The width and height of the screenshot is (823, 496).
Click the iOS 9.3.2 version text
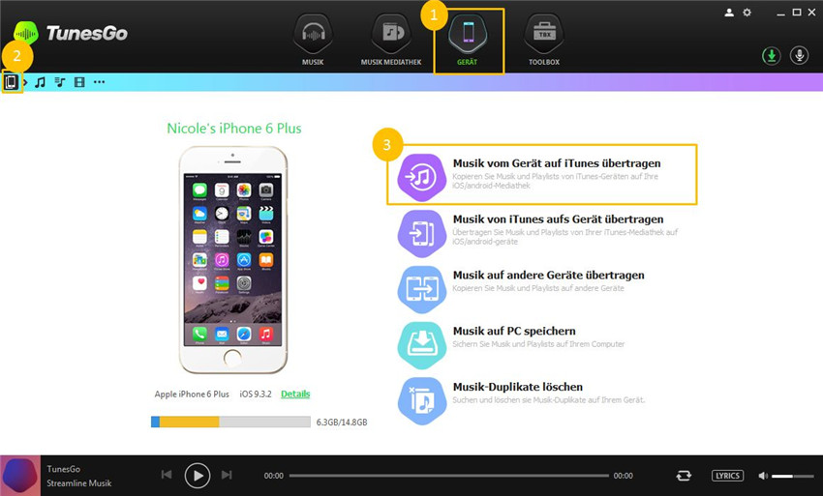click(x=256, y=394)
